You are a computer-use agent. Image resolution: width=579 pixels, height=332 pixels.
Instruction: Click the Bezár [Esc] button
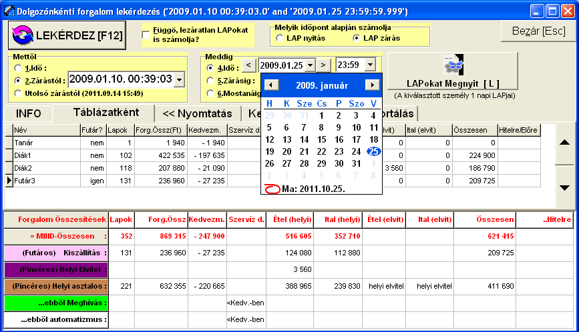(x=538, y=31)
